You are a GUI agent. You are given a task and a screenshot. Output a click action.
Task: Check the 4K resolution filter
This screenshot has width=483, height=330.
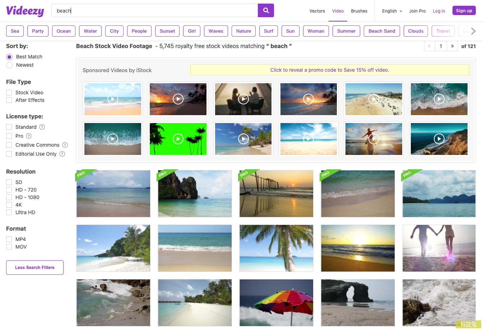pos(9,205)
